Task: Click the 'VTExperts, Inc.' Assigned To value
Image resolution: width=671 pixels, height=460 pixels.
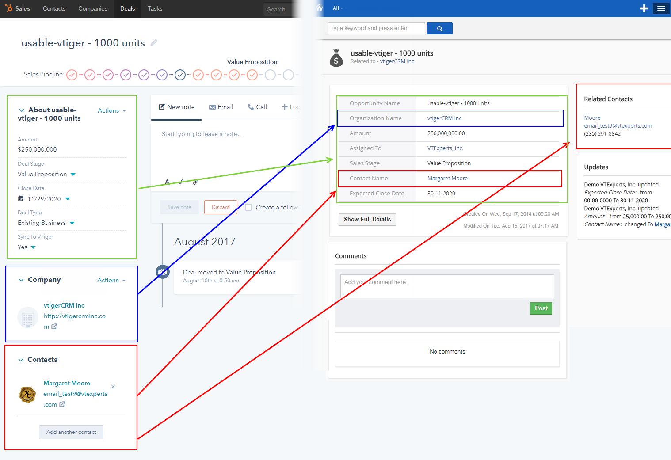Action: [446, 148]
